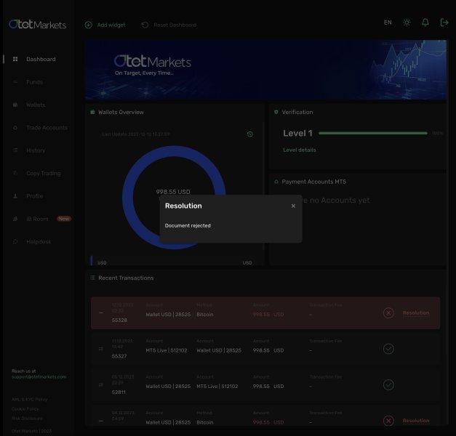Toggle light theme with sun icon
Viewport: 456px width, 436px height.
click(x=407, y=23)
